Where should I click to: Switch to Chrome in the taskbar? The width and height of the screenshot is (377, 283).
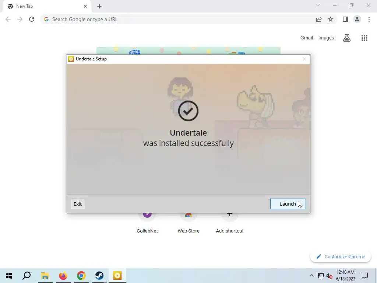point(81,276)
